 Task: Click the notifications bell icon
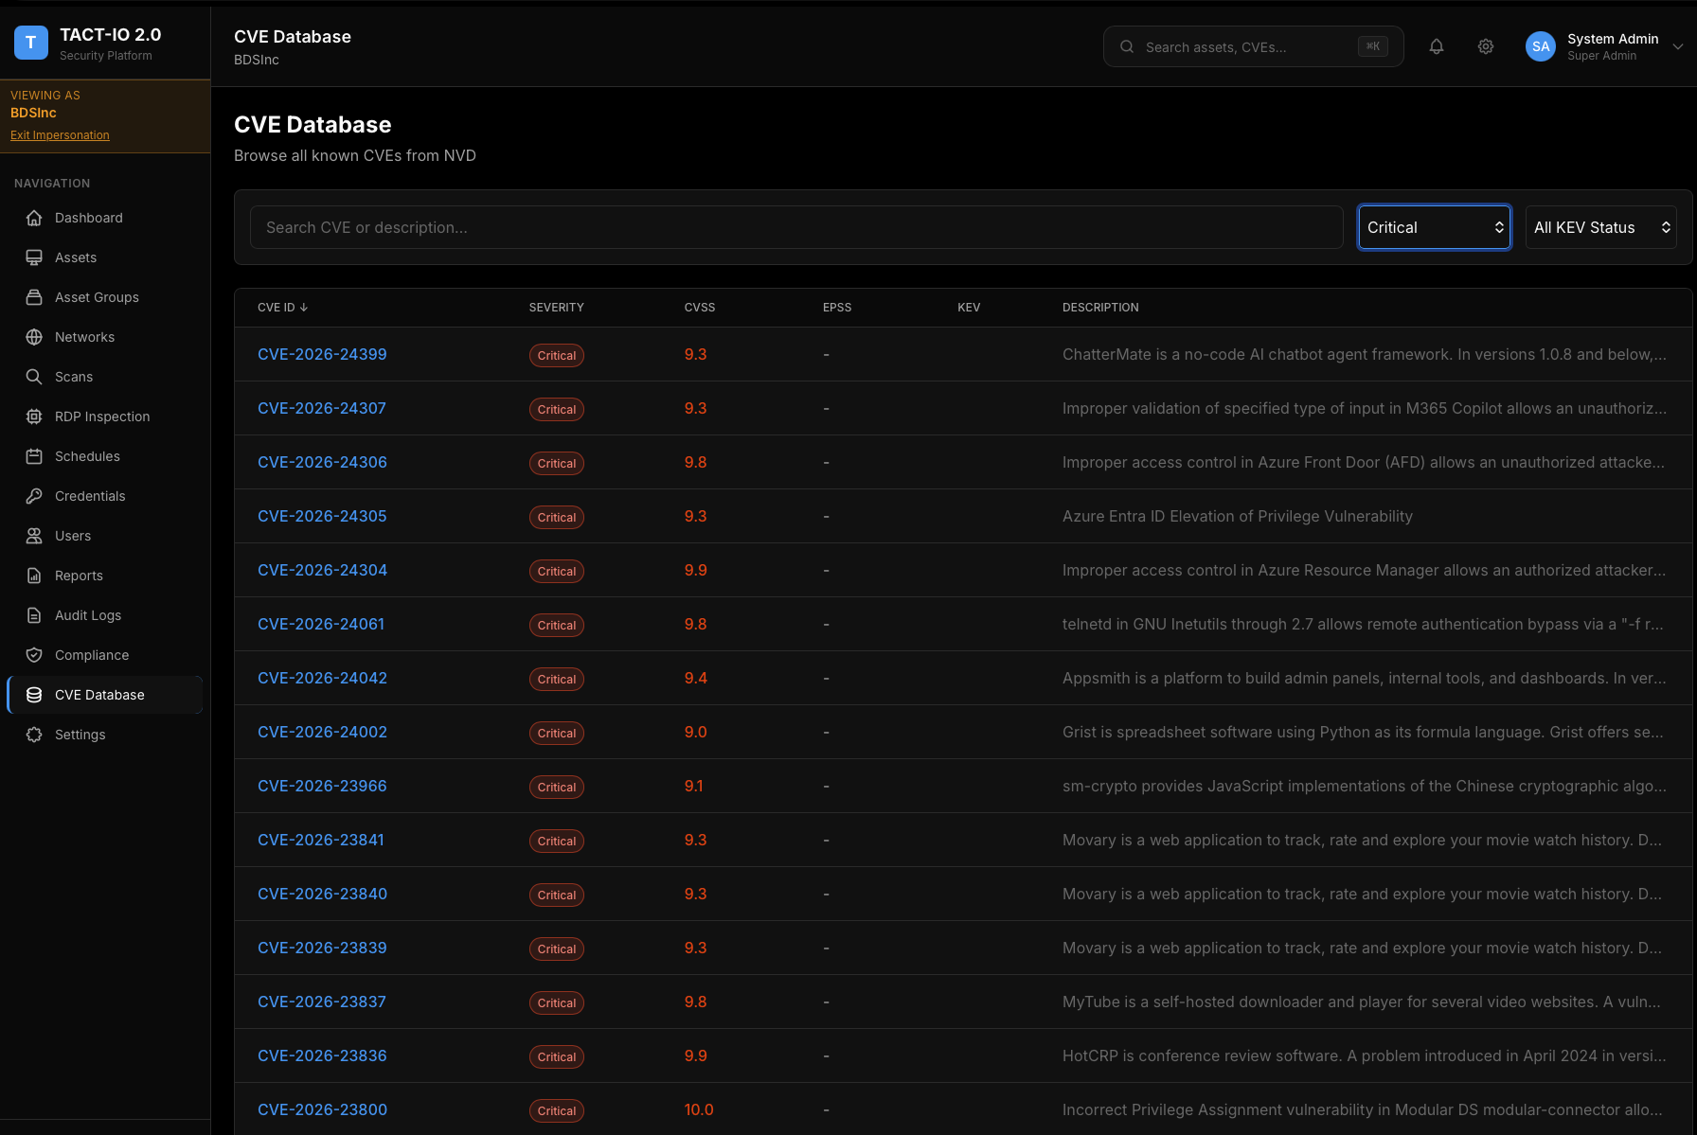1437,46
